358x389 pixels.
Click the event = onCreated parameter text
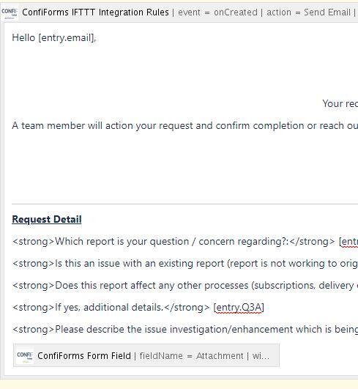(217, 12)
